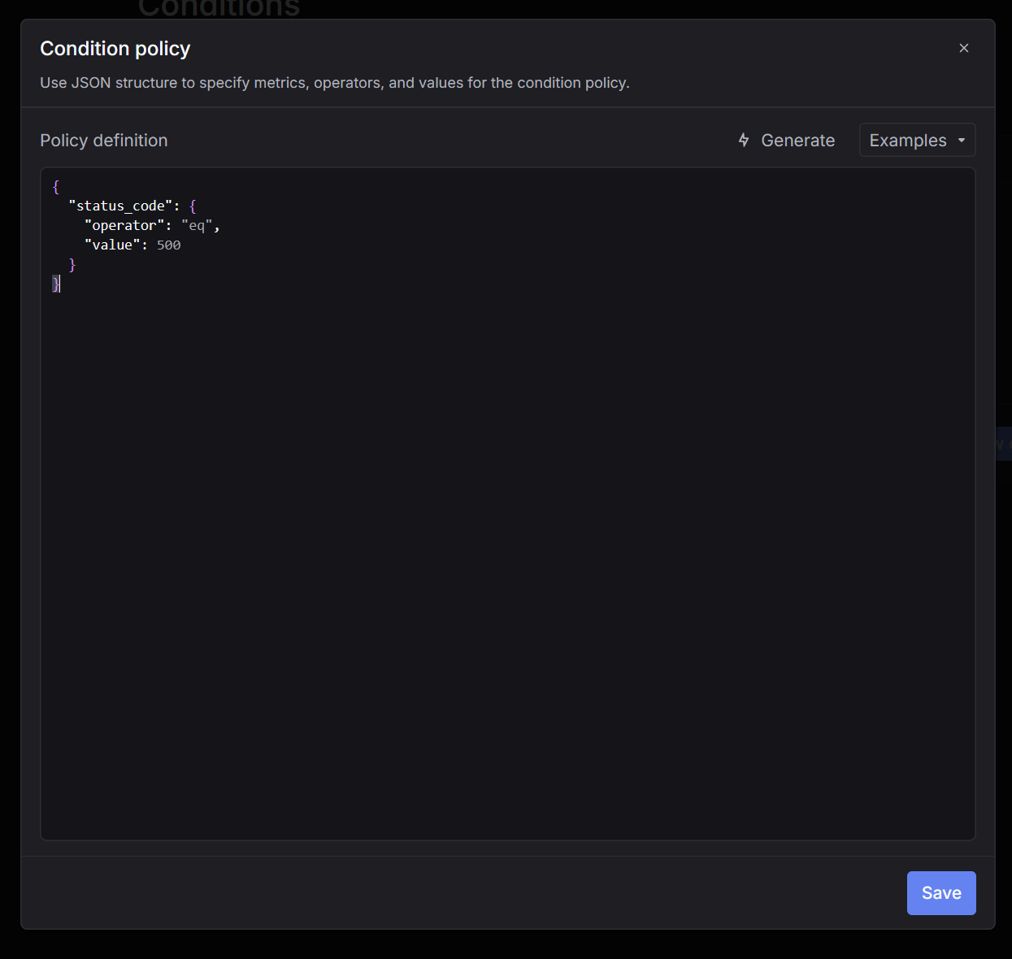Click the opening brace on first line
The height and width of the screenshot is (959, 1012).
click(x=56, y=186)
